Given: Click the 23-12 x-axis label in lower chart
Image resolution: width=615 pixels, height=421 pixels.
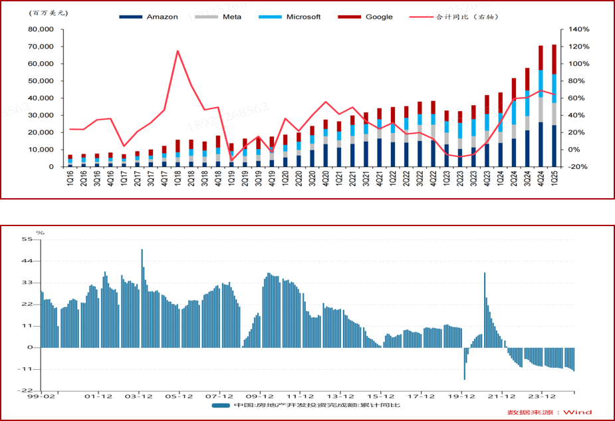Looking at the screenshot, I should pos(542,396).
